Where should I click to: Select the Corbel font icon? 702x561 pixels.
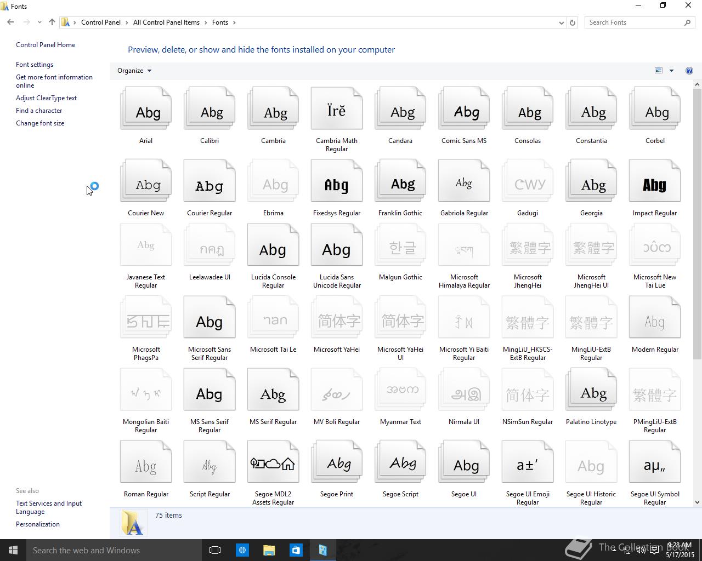[655, 108]
